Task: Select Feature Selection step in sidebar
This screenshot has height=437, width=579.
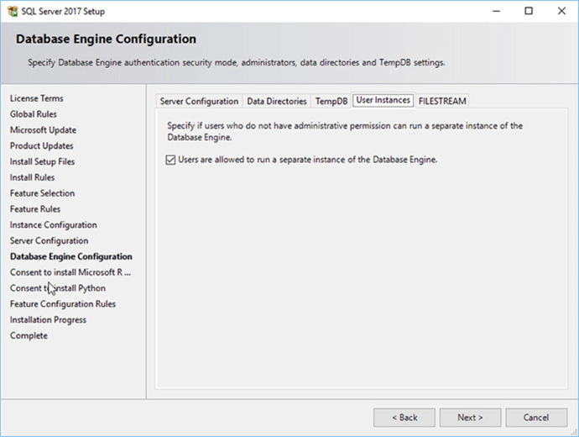Action: [x=42, y=193]
